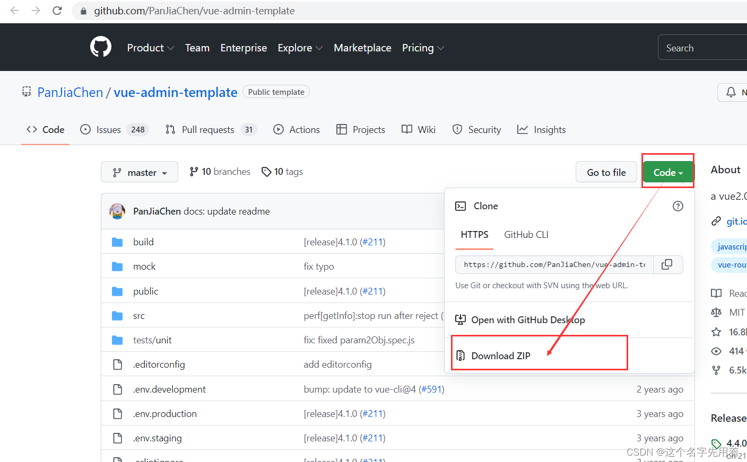The height and width of the screenshot is (462, 747).
Task: Click the browser address bar URL
Action: click(194, 11)
